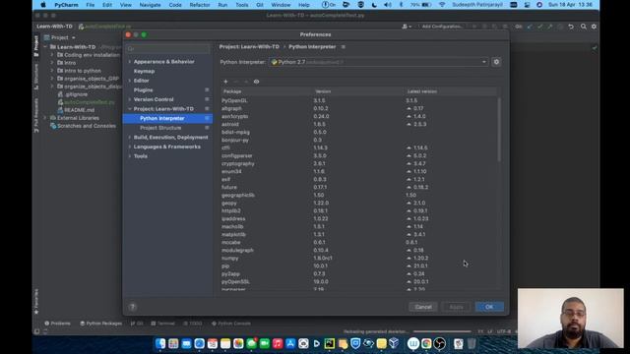The width and height of the screenshot is (630, 354).
Task: Open Music app from the Dock
Action: (278, 343)
